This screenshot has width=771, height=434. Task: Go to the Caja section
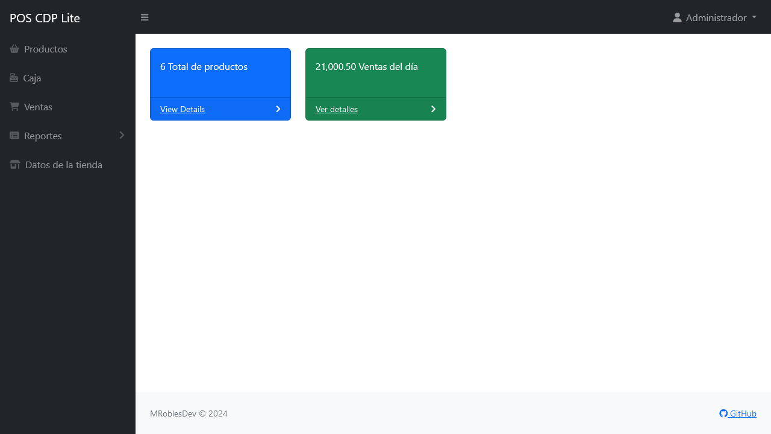pyautogui.click(x=32, y=78)
